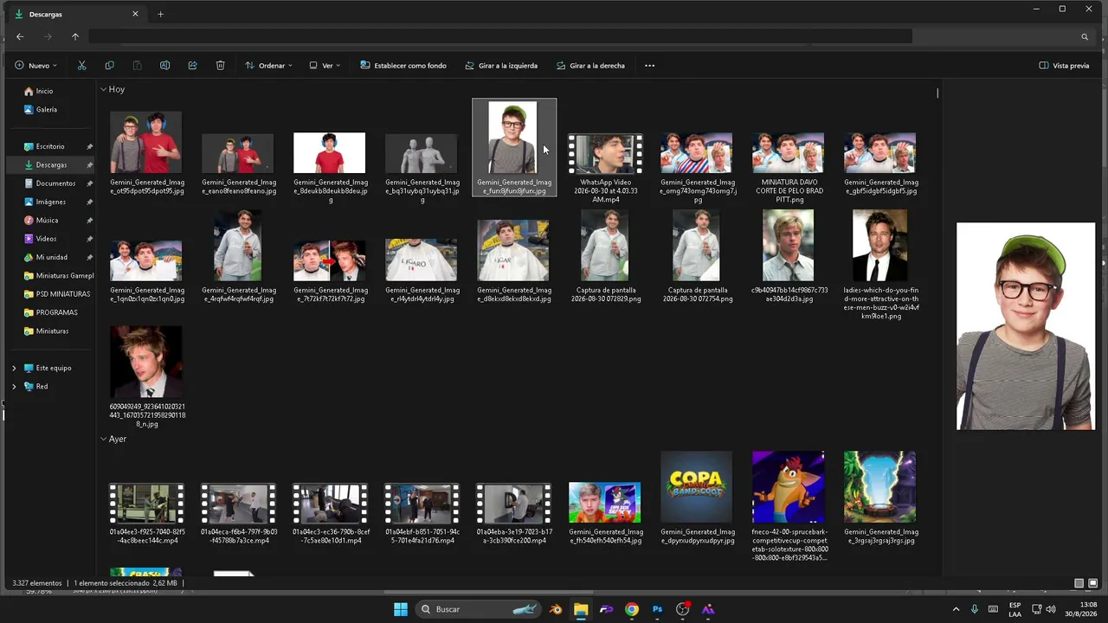Select the Copa Bandicoot logo image thumbnail
This screenshot has height=623, width=1108.
(697, 486)
